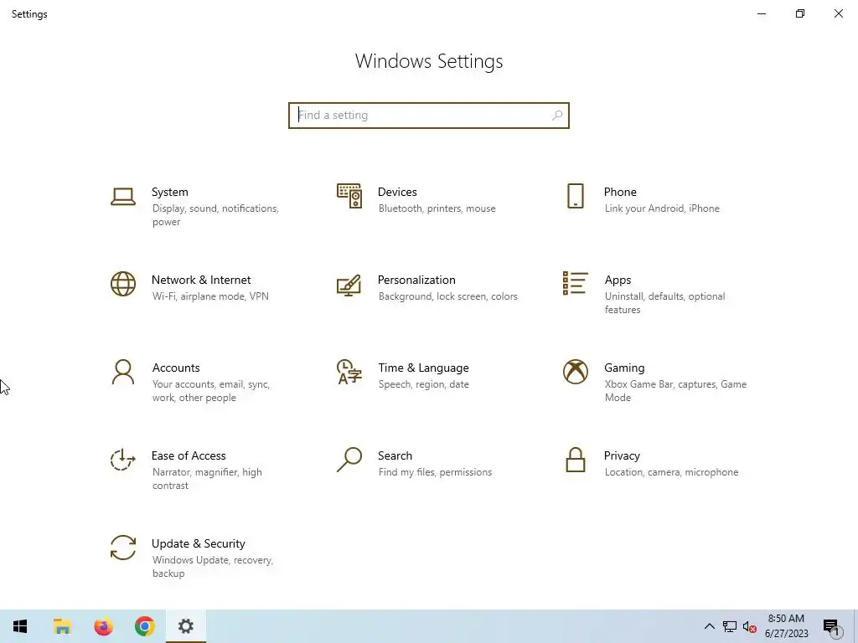The height and width of the screenshot is (643, 858).
Task: Click the Apps list icon
Action: click(x=575, y=283)
